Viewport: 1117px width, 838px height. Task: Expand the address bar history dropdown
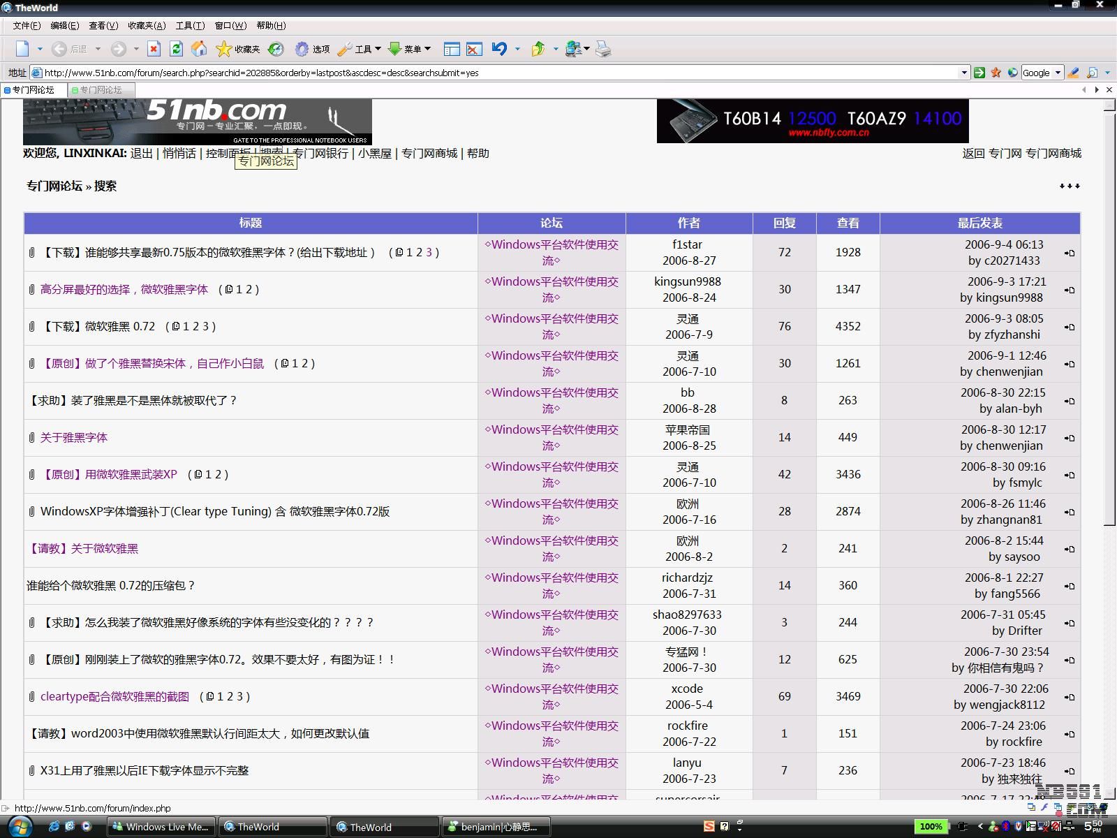click(x=964, y=73)
